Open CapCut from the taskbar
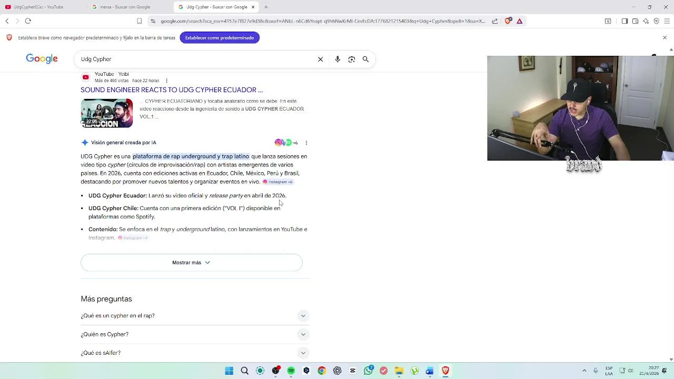674x379 pixels. point(353,371)
